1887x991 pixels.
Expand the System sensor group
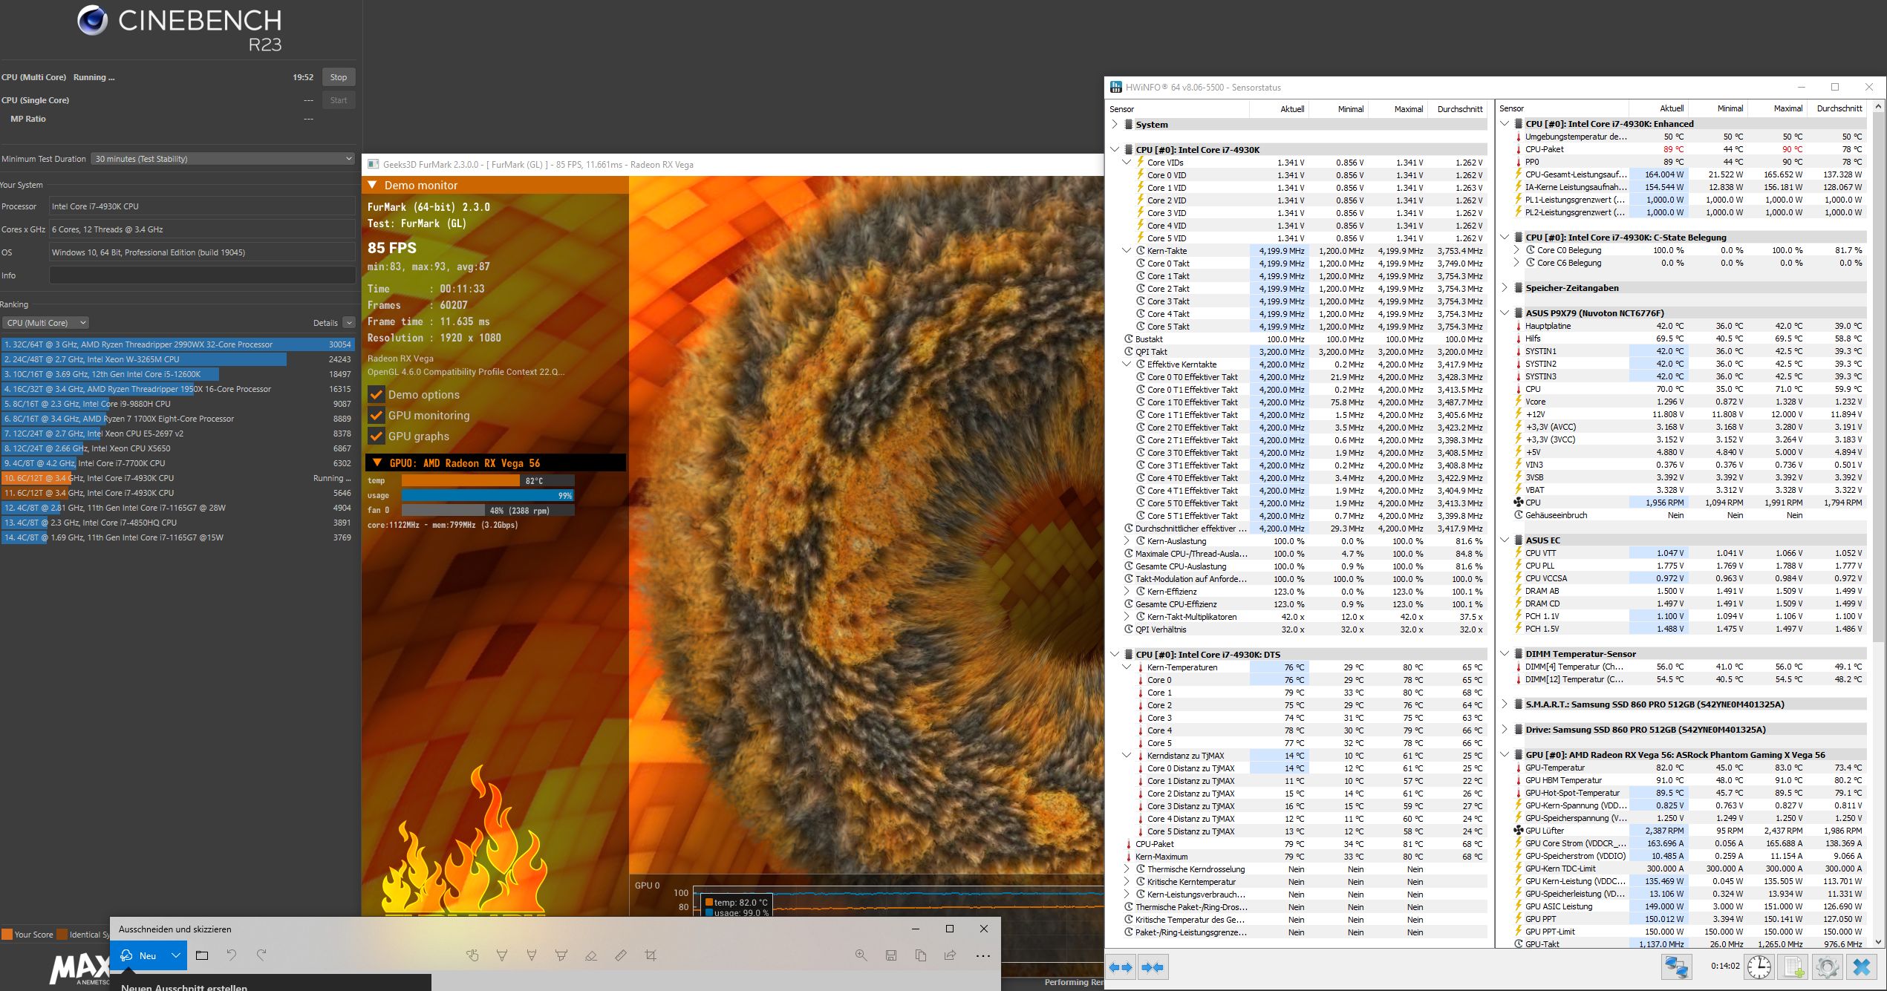1115,125
